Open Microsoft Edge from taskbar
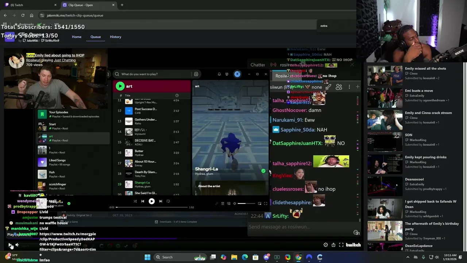467x263 pixels. pos(245,257)
